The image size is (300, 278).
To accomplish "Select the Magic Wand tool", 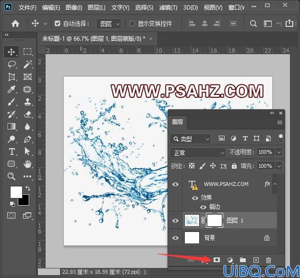I will 28,64.
